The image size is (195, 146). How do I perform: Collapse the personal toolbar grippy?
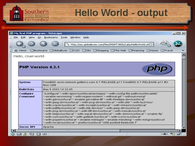(11, 51)
